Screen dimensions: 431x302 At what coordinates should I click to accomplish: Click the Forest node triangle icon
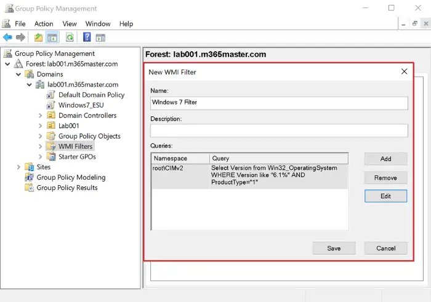(18, 64)
